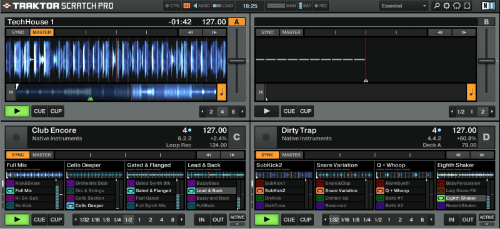Show smaller loop sizes on Deck A
Screen dimensions: 500x229
pyautogui.click(x=202, y=112)
